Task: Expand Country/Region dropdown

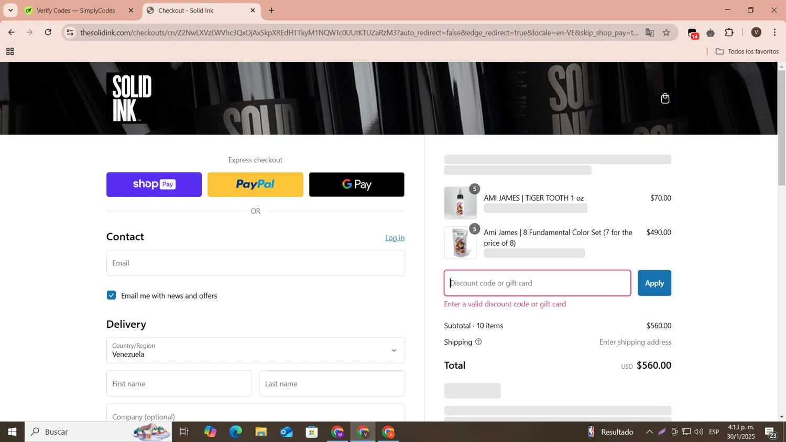Action: pos(256,350)
